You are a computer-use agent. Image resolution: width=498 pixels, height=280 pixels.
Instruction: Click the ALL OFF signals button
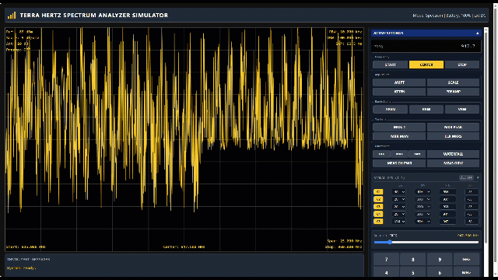coord(466,178)
